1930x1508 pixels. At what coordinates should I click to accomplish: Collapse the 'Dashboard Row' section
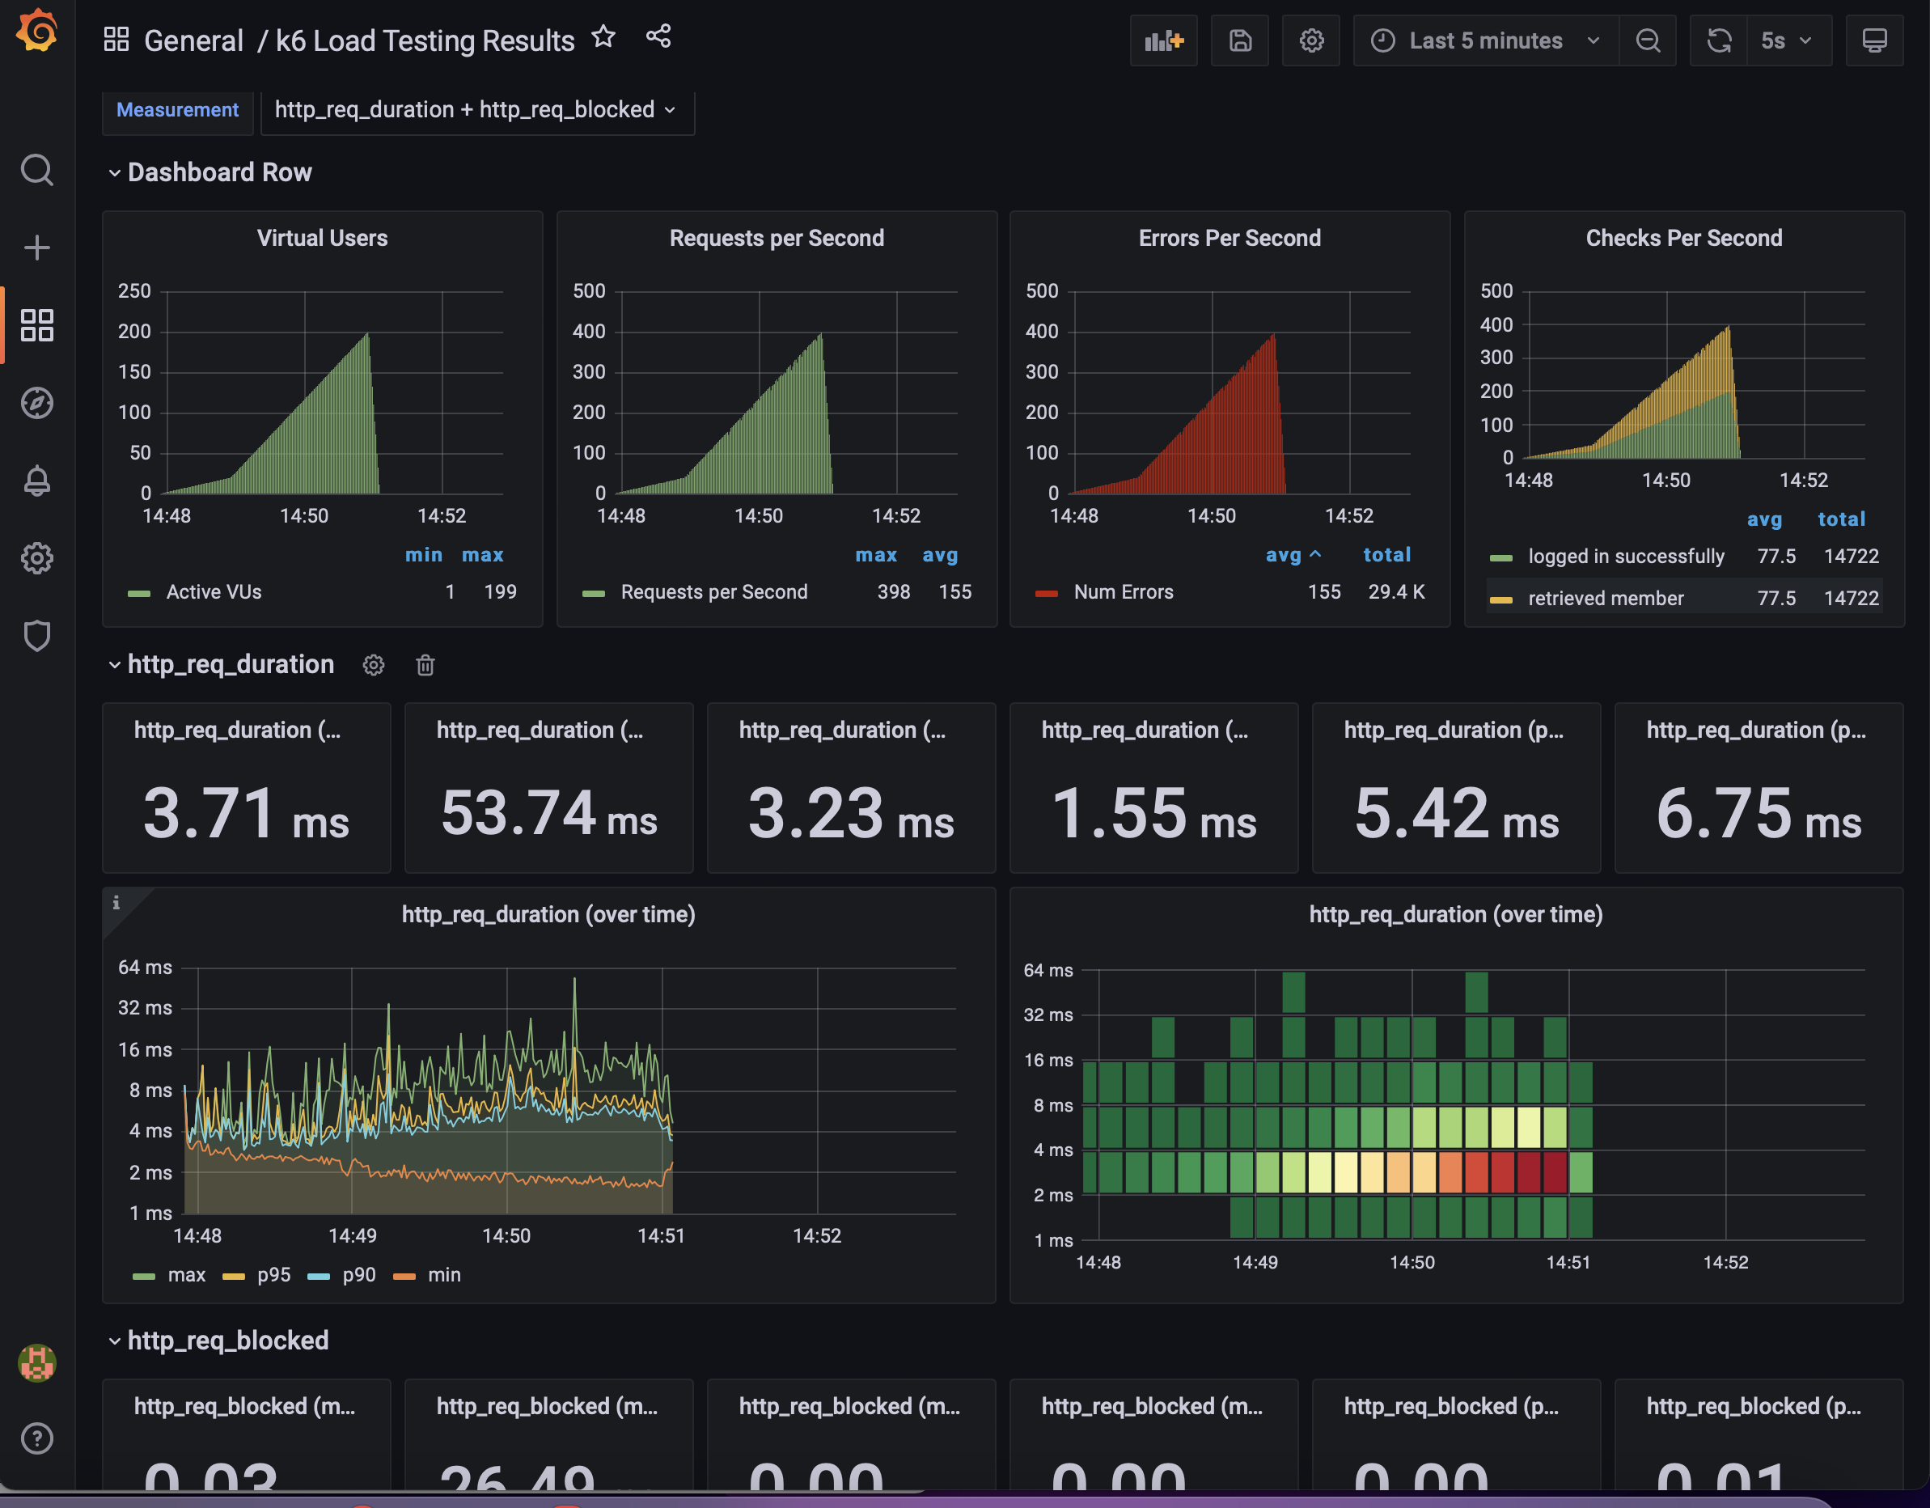[219, 172]
